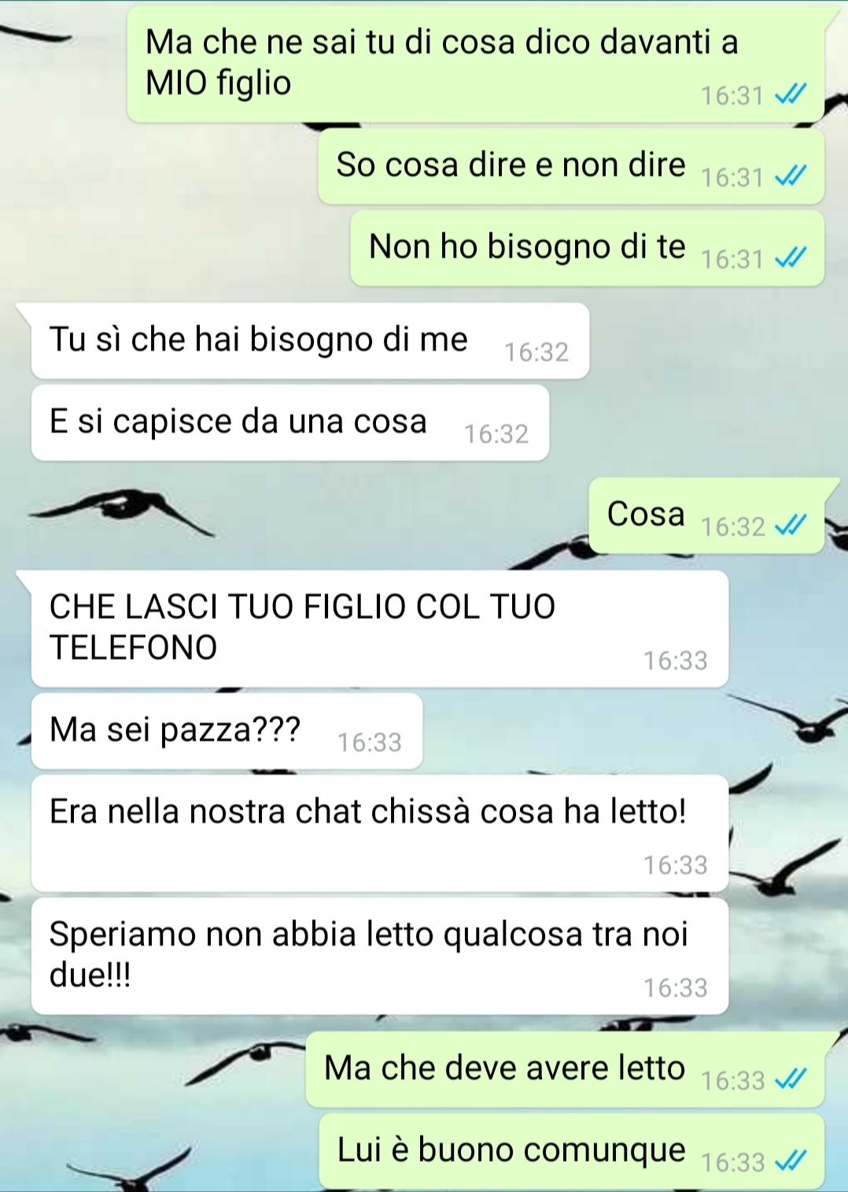The image size is (848, 1192).
Task: Tap the blue ticks beside "So cosa dire e non dire"
Action: [791, 176]
